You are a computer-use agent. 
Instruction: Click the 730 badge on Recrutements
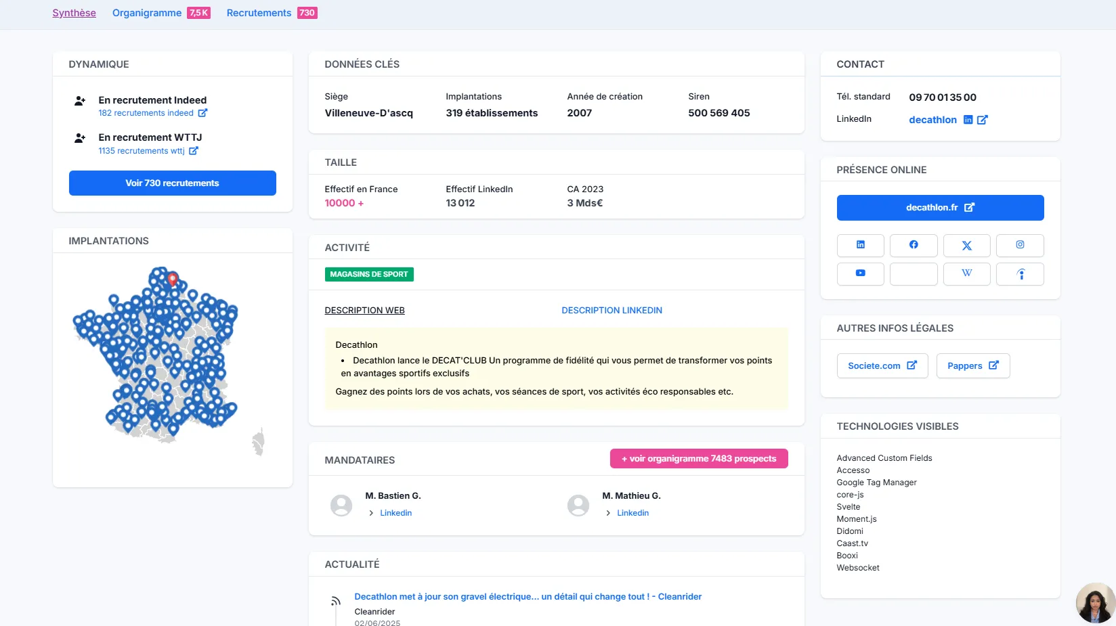pyautogui.click(x=307, y=13)
